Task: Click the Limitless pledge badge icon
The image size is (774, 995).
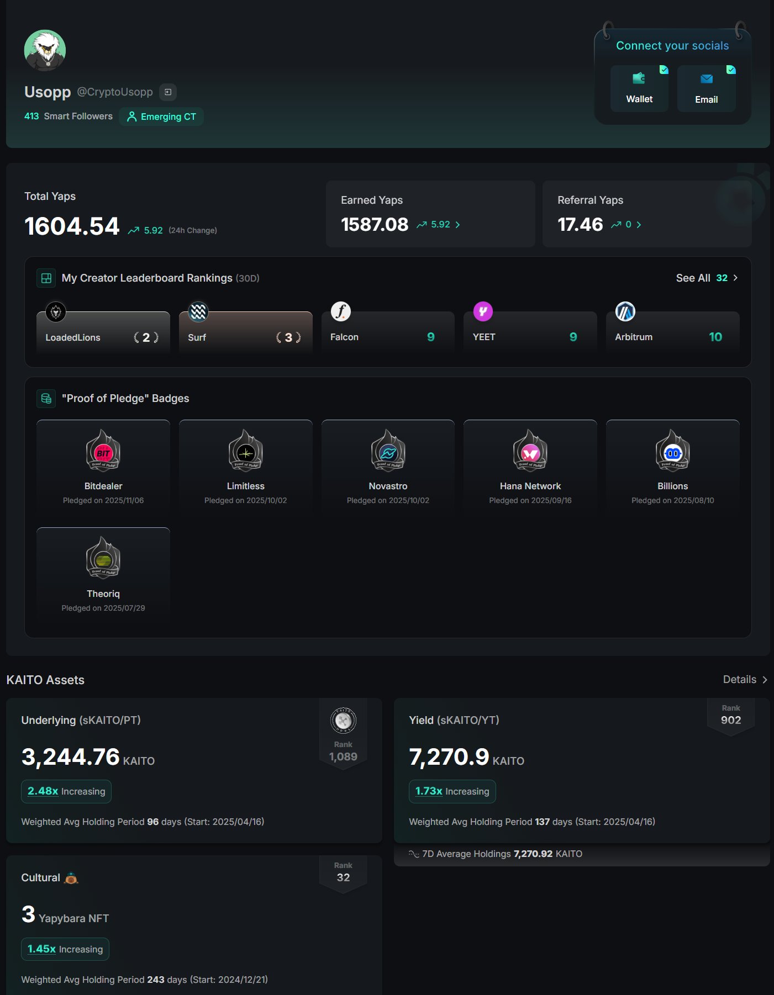Action: point(246,451)
